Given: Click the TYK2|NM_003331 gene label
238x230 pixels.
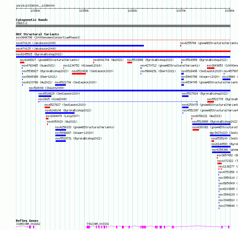Looking at the screenshot, I should point(98,224).
